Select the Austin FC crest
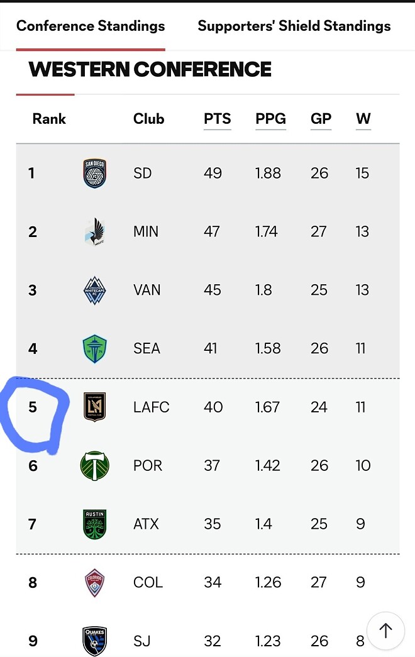 95,524
